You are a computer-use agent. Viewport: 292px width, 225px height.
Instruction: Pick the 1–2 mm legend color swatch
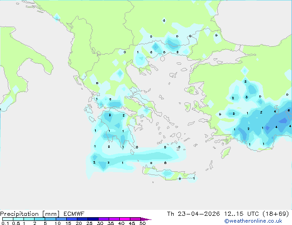coord(29,219)
